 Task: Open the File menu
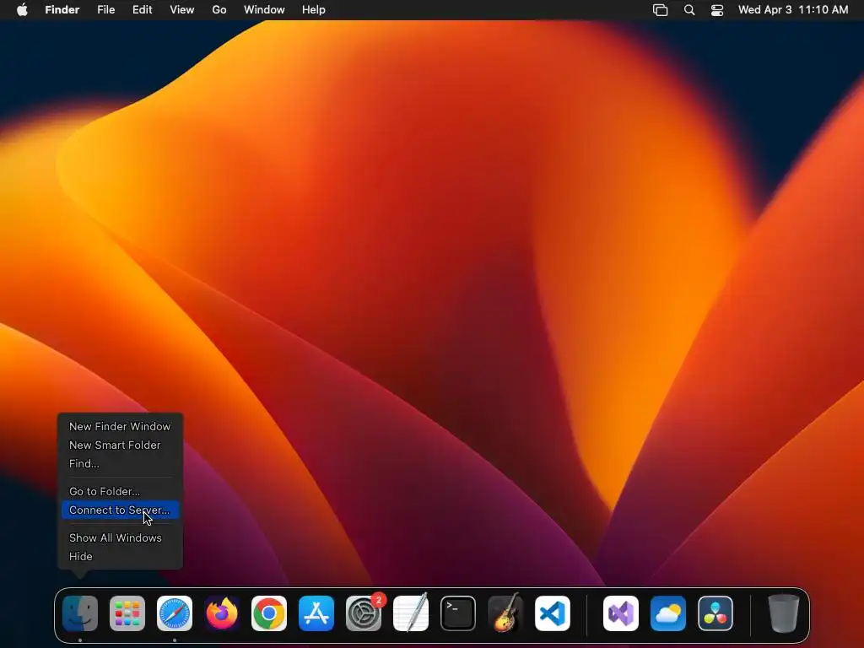click(105, 10)
